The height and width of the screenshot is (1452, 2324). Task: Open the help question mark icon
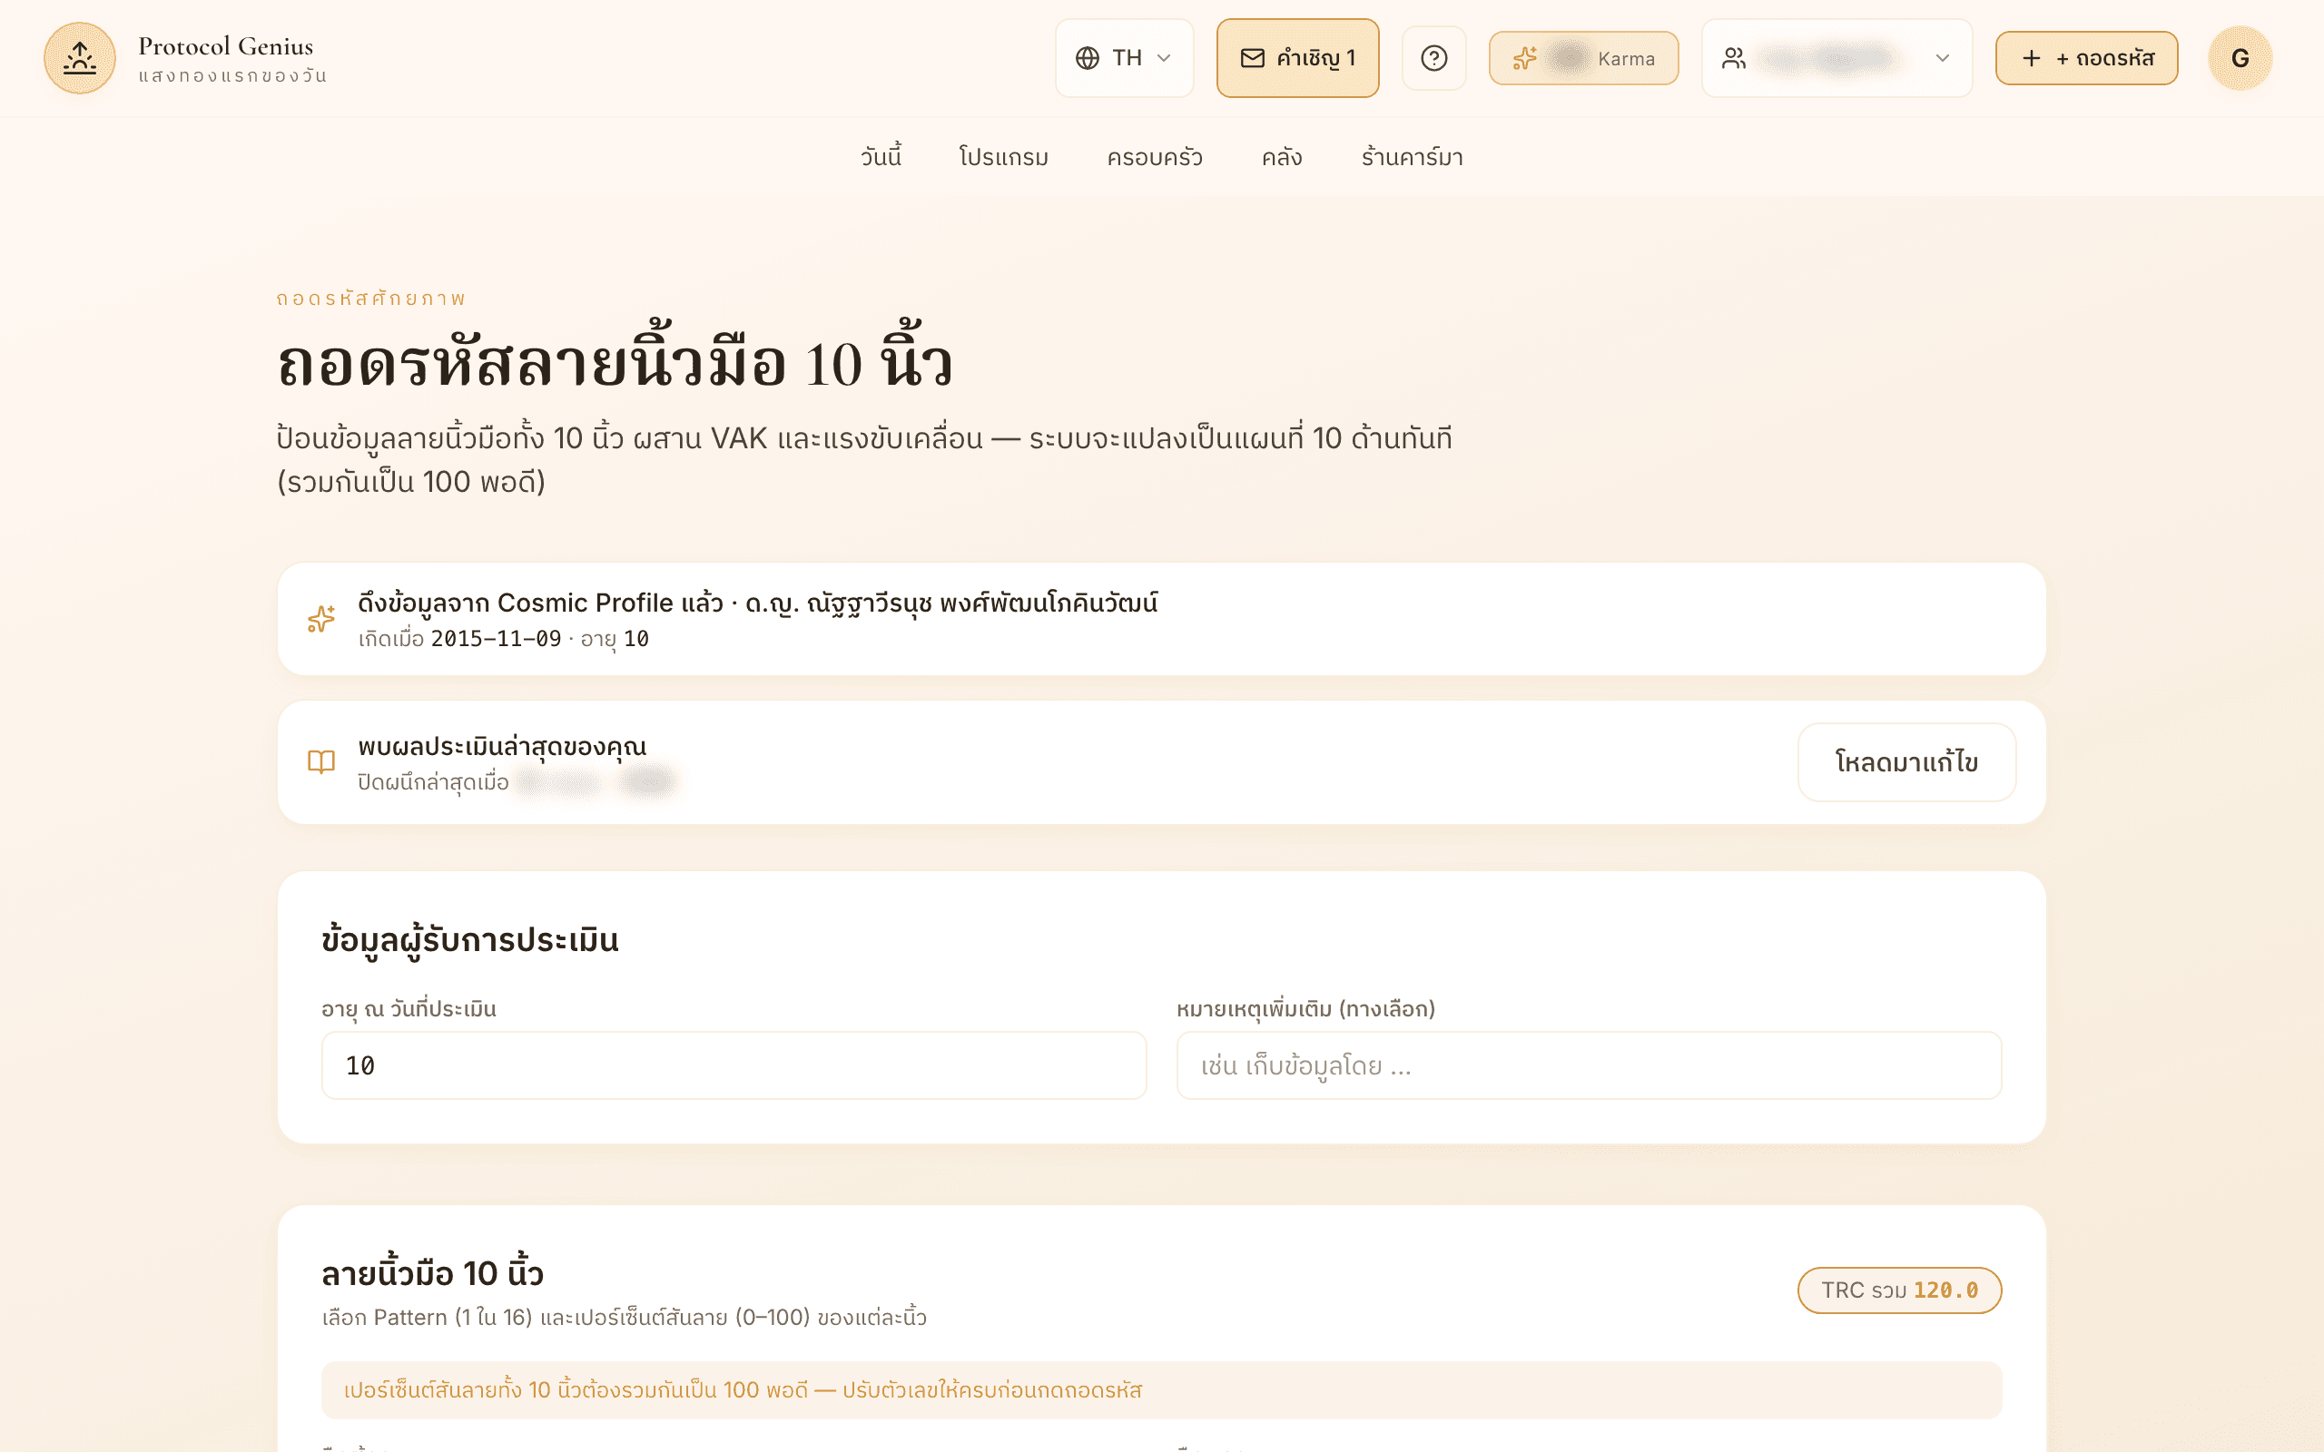[x=1433, y=57]
